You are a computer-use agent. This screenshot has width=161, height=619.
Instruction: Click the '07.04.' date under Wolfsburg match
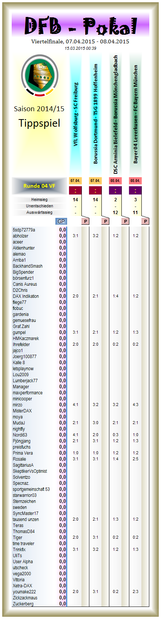pos(75,181)
